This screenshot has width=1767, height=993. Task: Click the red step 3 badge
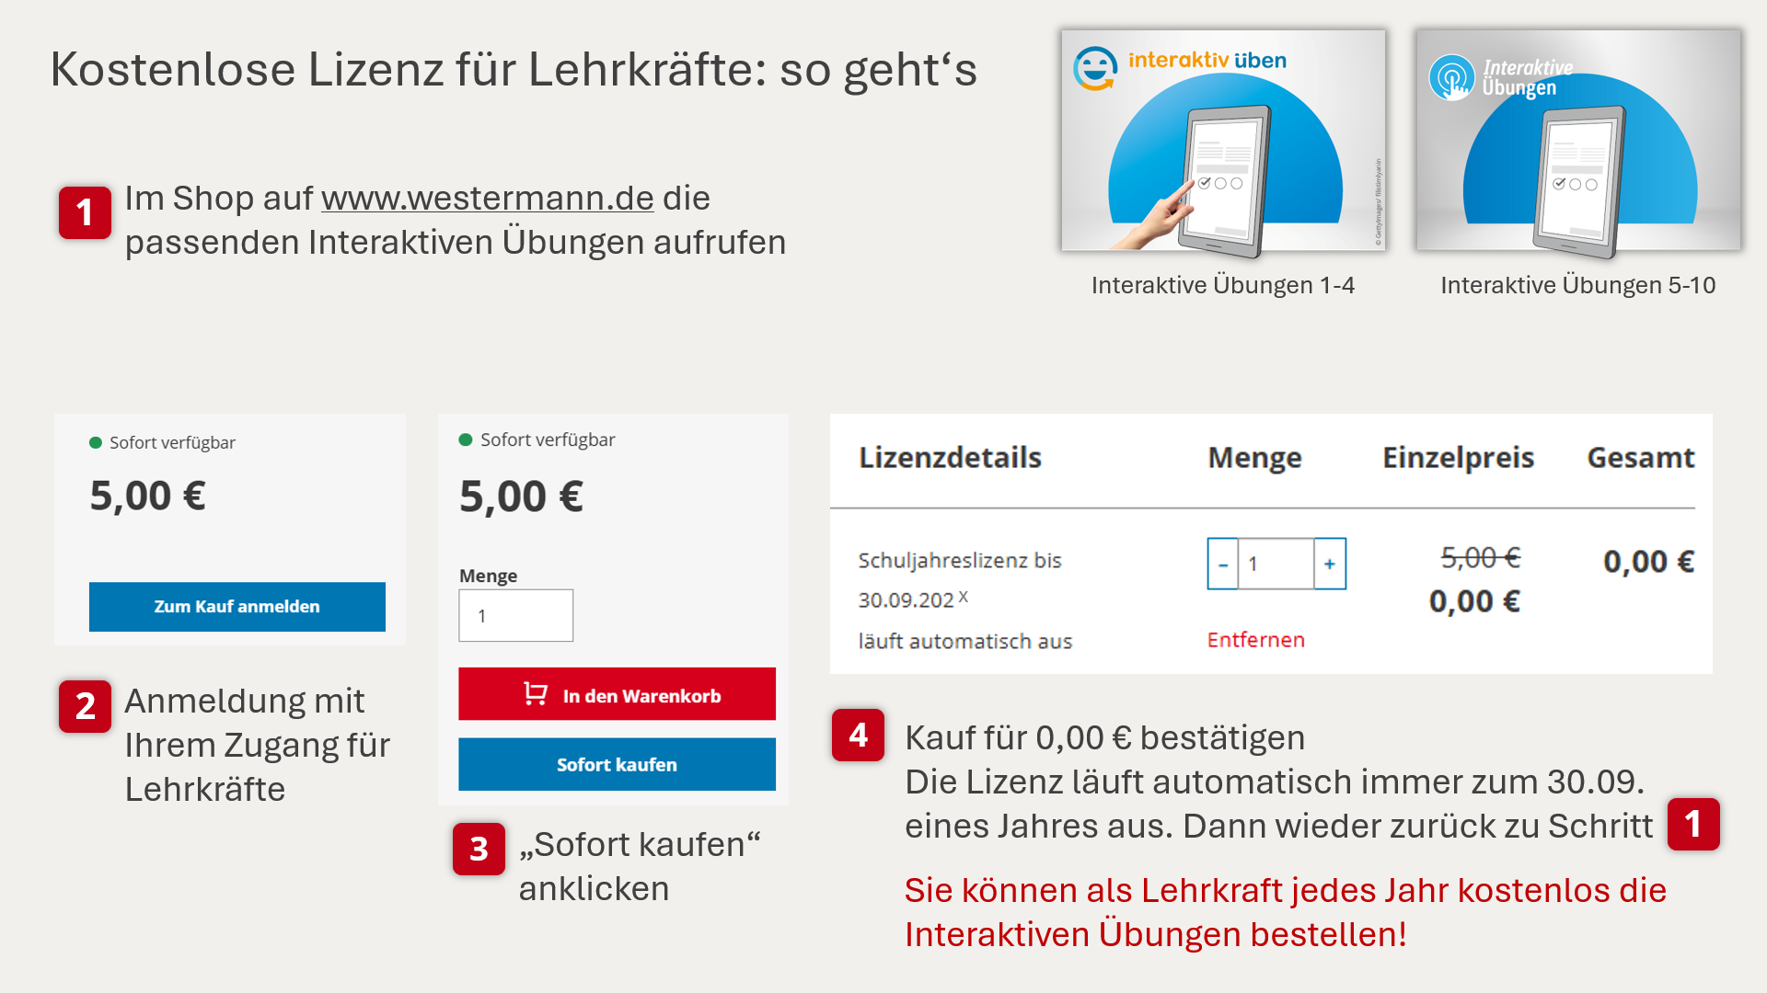click(479, 849)
